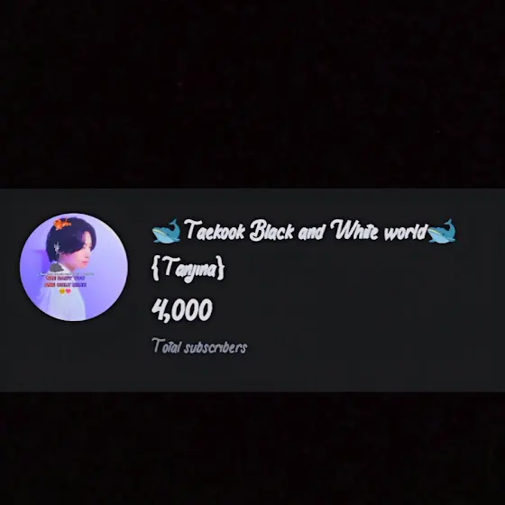505x505 pixels.
Task: Click the word world in channel title
Action: coord(405,231)
